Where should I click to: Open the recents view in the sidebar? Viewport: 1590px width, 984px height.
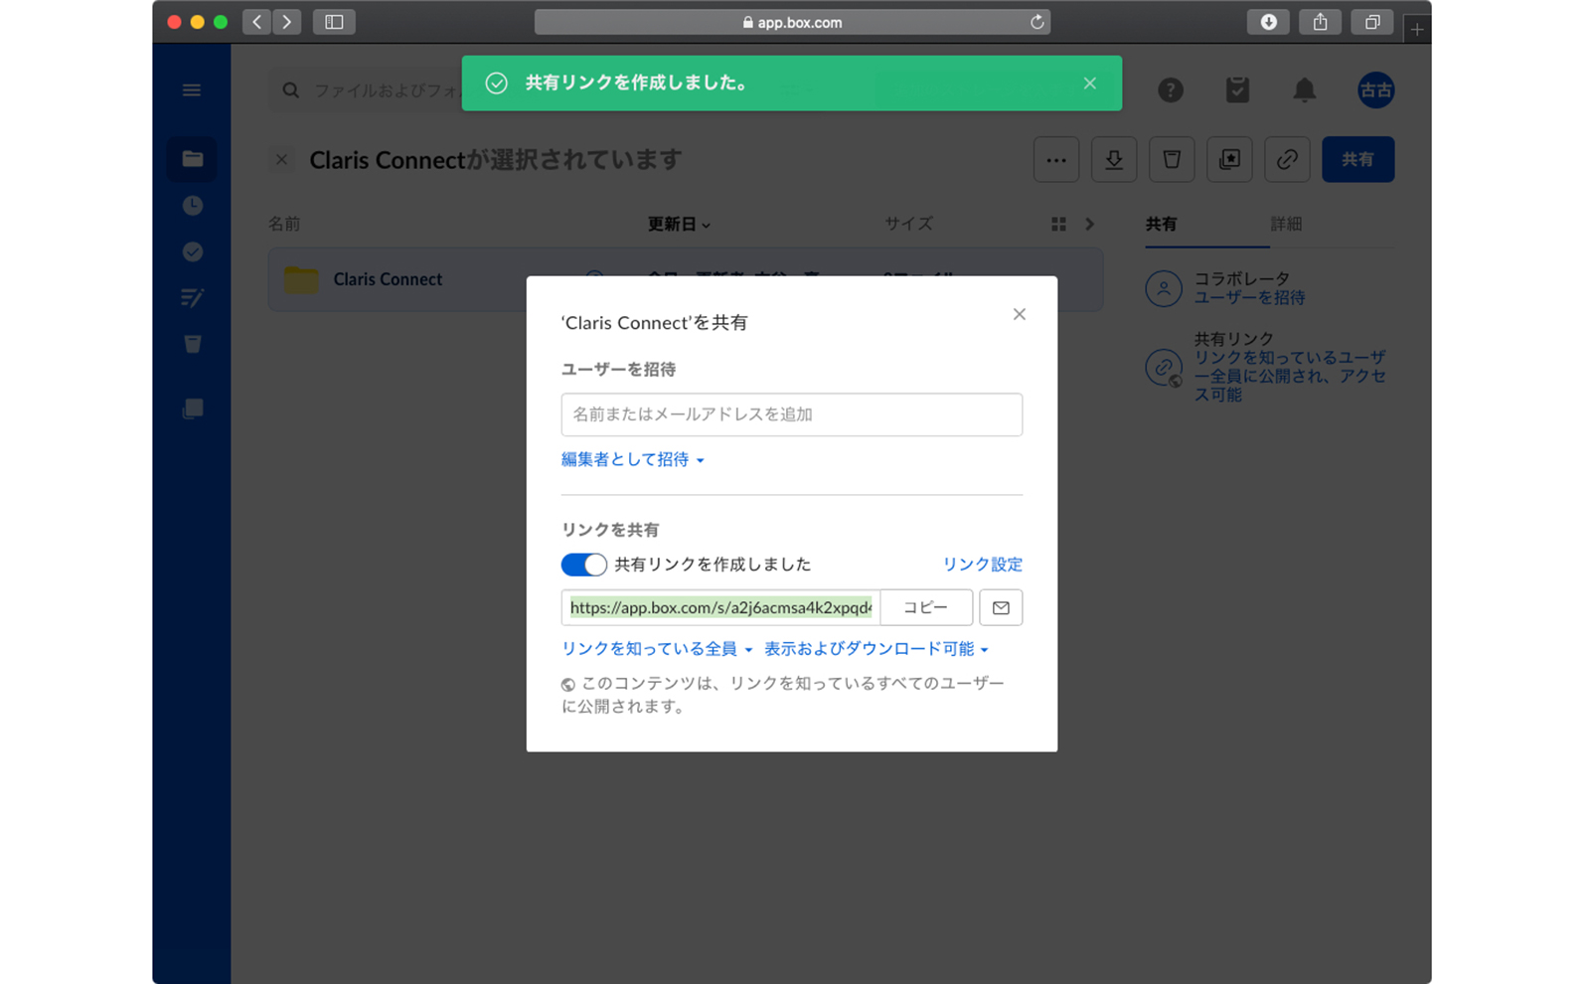point(191,206)
